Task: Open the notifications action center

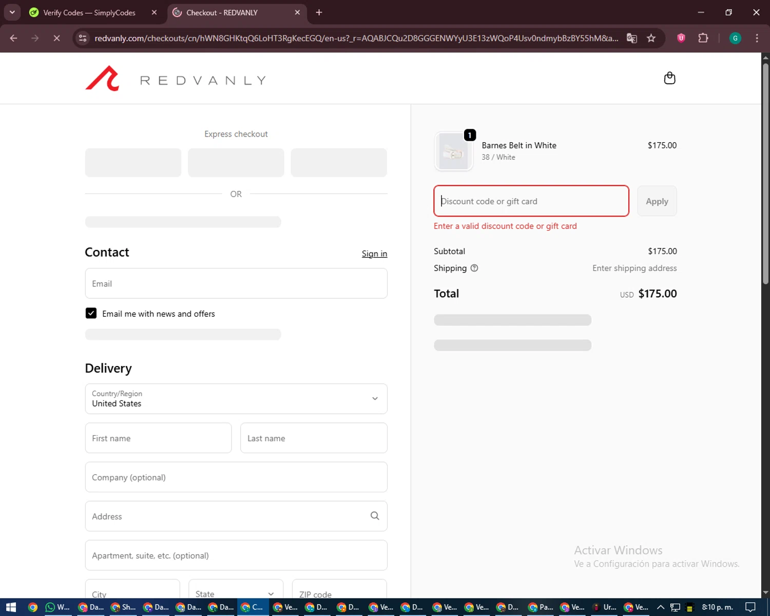Action: point(750,607)
